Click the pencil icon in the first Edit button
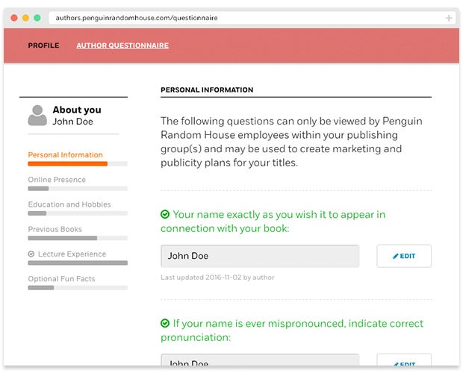The height and width of the screenshot is (373, 463). click(x=395, y=256)
